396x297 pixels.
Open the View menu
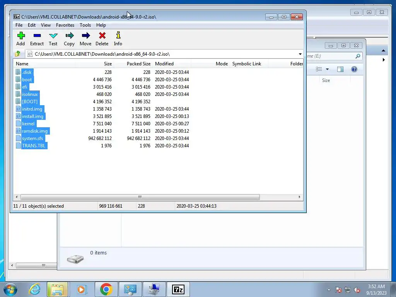click(46, 25)
